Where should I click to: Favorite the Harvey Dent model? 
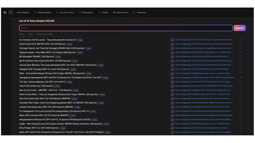241,65
